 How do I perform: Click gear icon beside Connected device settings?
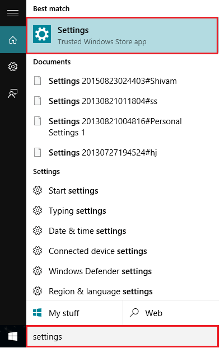[x=38, y=251]
